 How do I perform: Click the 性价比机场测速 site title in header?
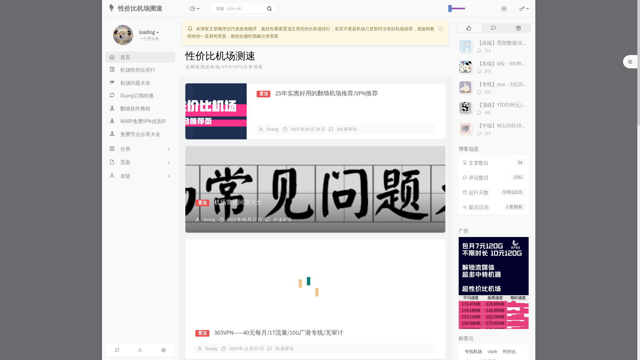[140, 8]
